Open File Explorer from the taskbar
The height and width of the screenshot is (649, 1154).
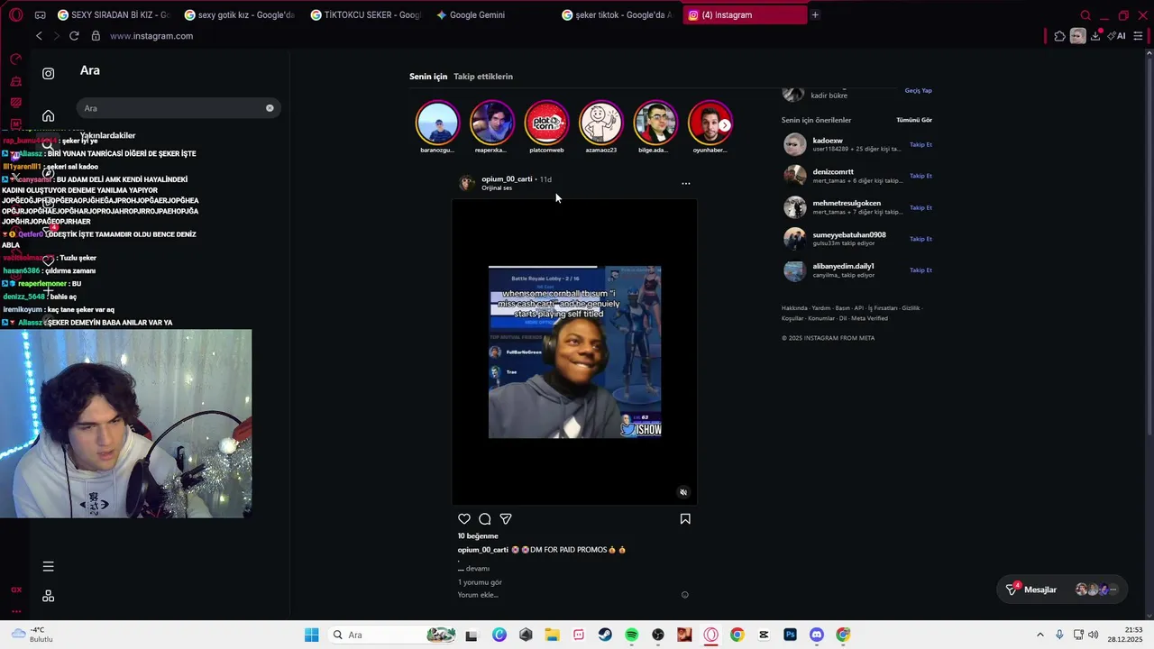[552, 635]
